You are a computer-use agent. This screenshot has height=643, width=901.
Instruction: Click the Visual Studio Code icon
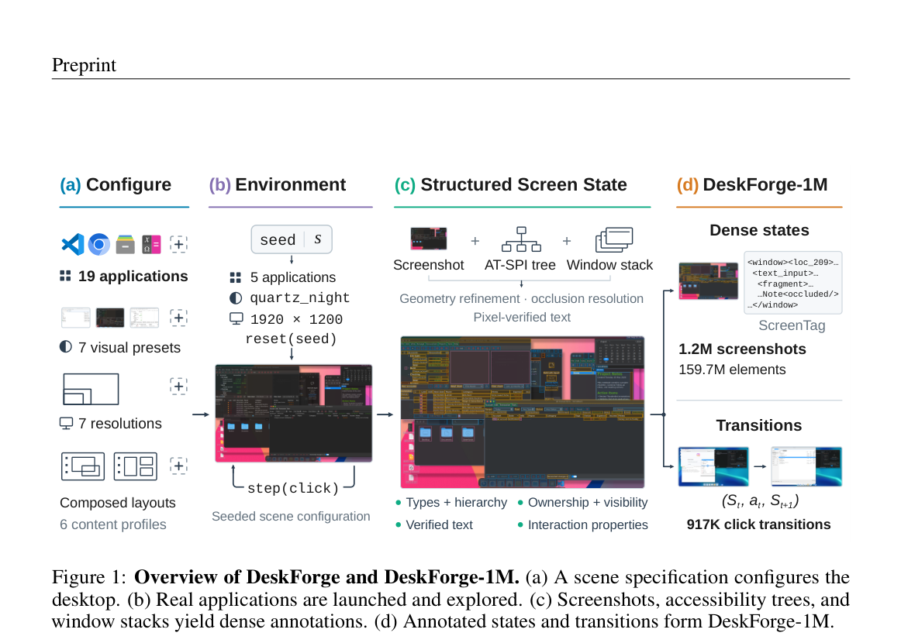pyautogui.click(x=73, y=245)
